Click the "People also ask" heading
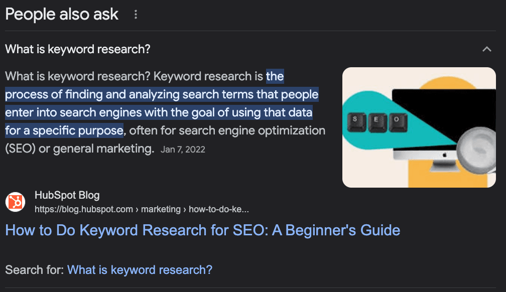Viewport: 506px width, 292px height. coord(62,14)
